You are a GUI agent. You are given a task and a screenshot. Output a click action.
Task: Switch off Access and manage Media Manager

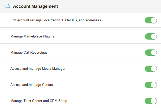151,69
